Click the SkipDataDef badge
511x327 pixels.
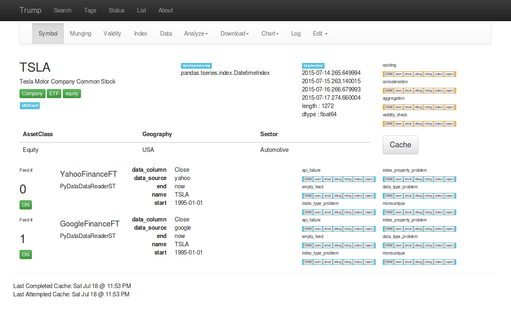313,66
